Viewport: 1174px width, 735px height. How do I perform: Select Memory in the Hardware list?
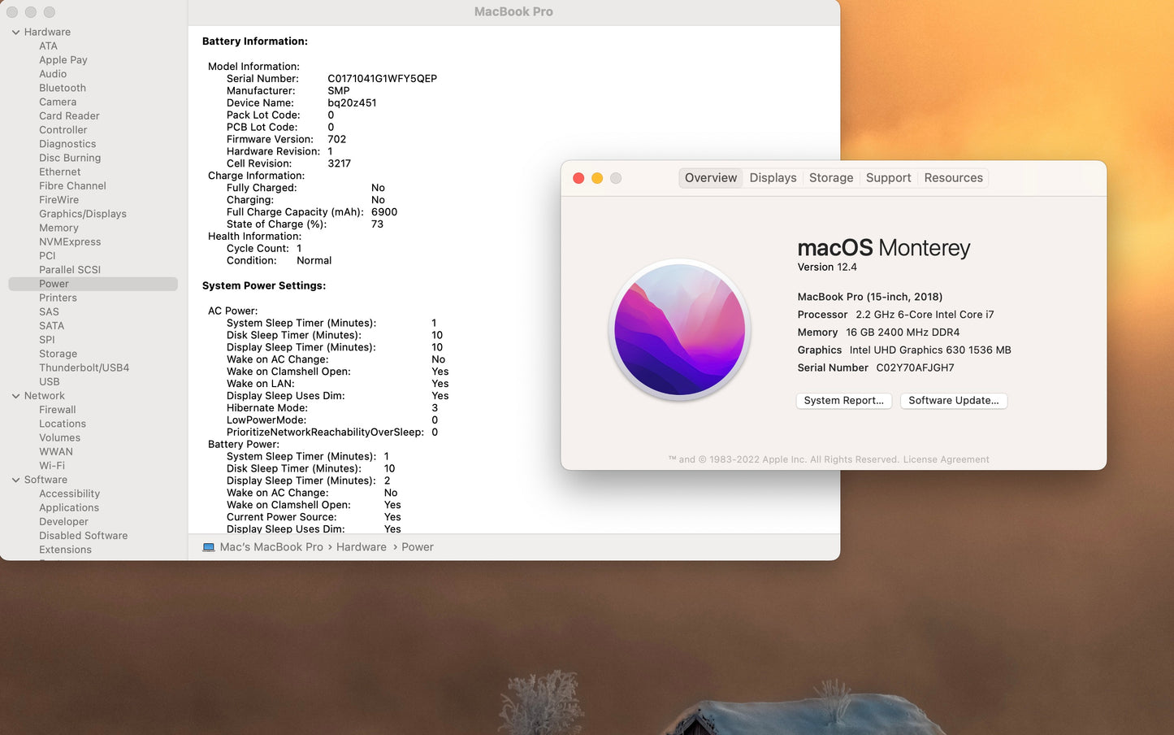pos(58,228)
